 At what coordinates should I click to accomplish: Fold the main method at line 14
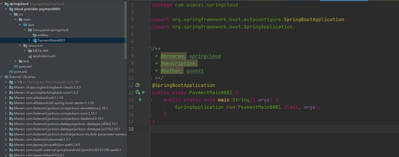coord(150,100)
